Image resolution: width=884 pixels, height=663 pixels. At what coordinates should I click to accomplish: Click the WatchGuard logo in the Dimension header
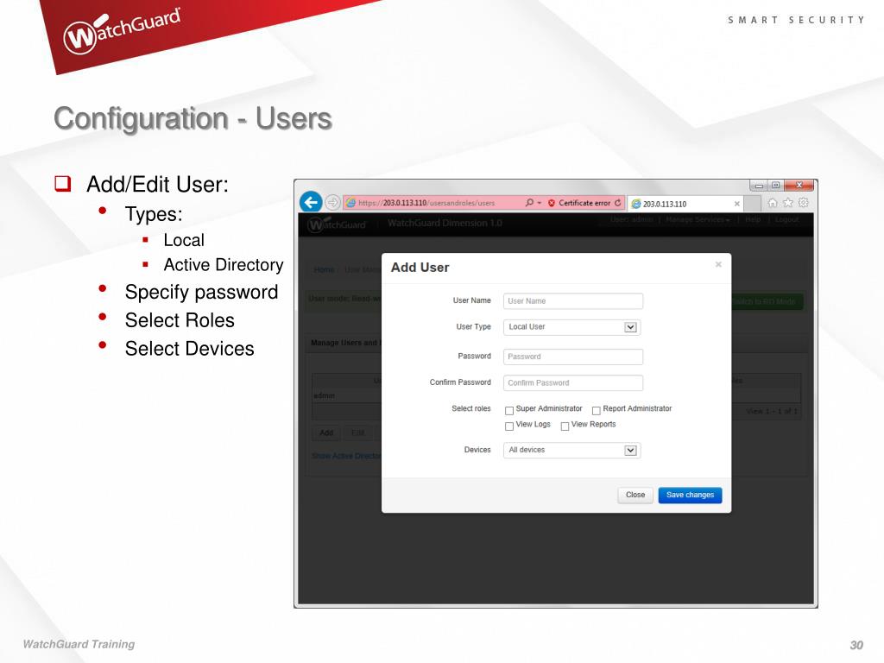pos(338,224)
